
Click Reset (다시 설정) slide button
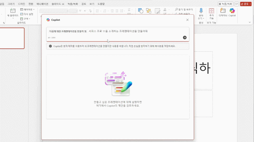tap(27, 14)
